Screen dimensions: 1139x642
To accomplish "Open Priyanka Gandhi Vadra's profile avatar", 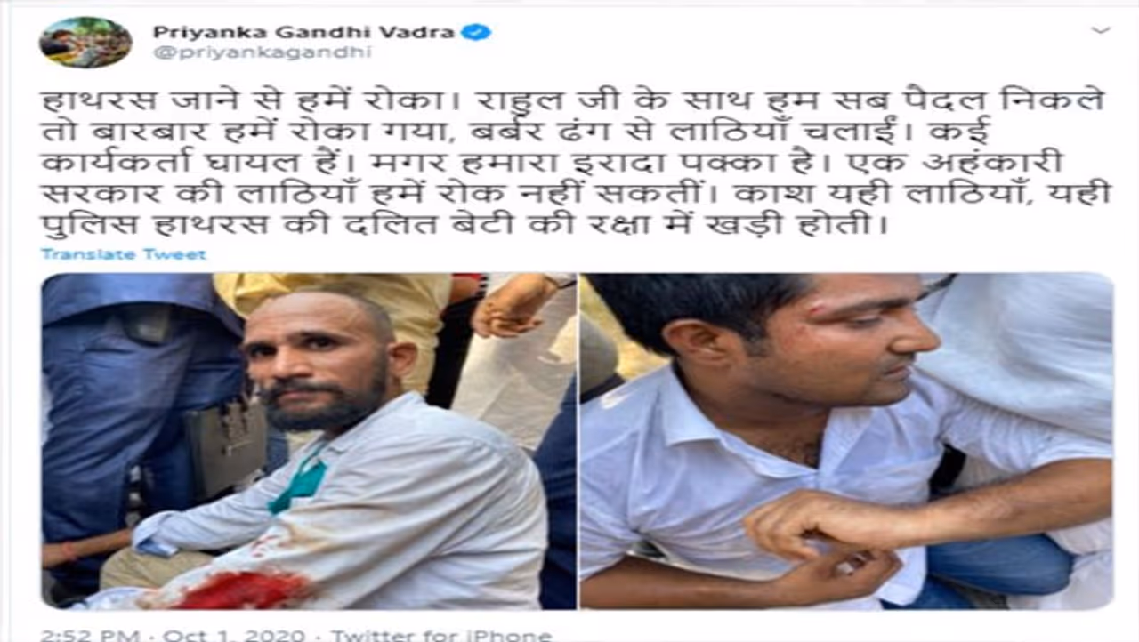I will [x=85, y=41].
